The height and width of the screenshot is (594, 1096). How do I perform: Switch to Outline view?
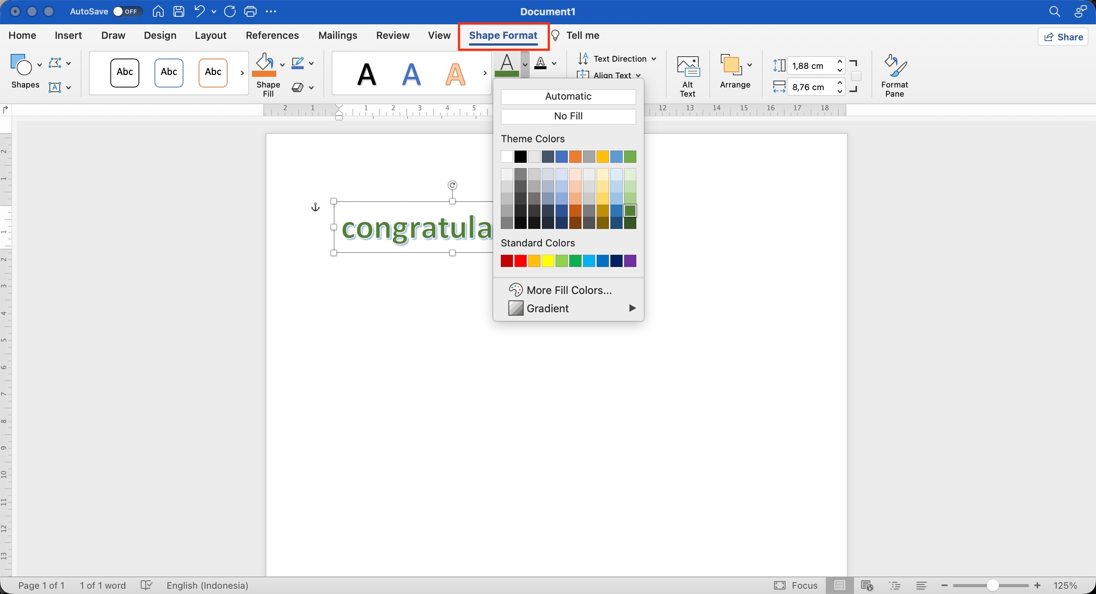[895, 586]
